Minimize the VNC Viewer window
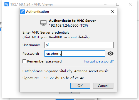 pos(105,4)
